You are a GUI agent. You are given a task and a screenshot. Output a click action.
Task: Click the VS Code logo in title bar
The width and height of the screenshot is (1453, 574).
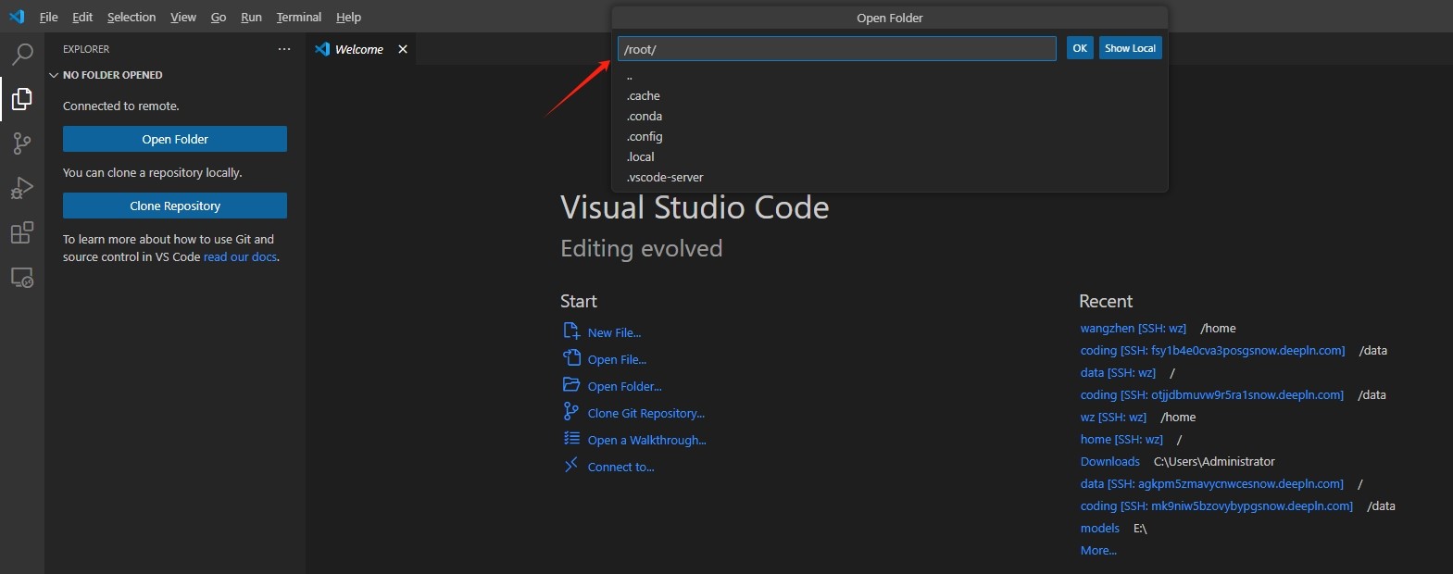coord(17,17)
